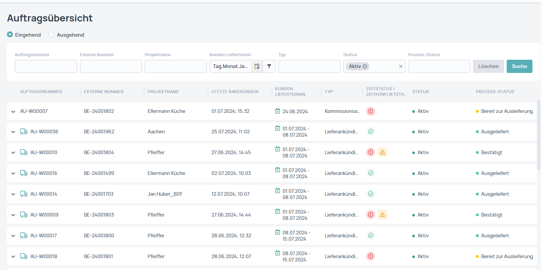
Task: Select the Eingehend radio button
Action: coord(10,35)
